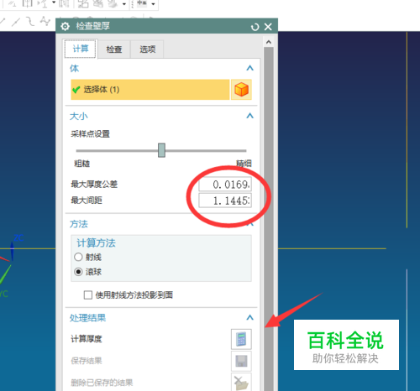This screenshot has width=420, height=391.
Task: Open the 选项 tab
Action: click(x=147, y=50)
